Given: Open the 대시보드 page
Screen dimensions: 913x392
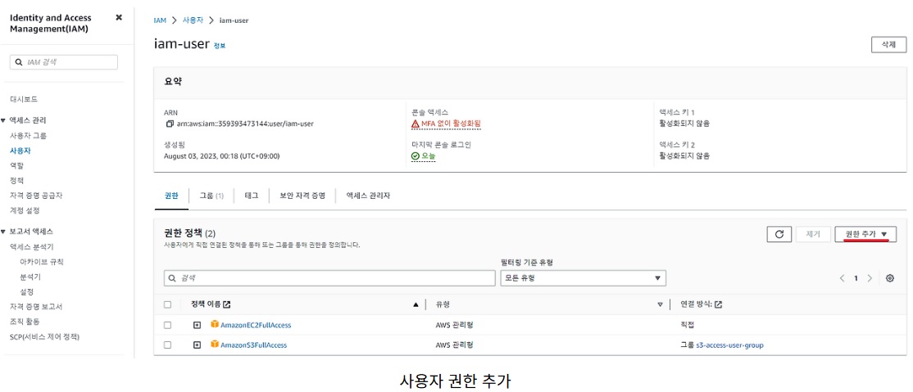Looking at the screenshot, I should 24,99.
